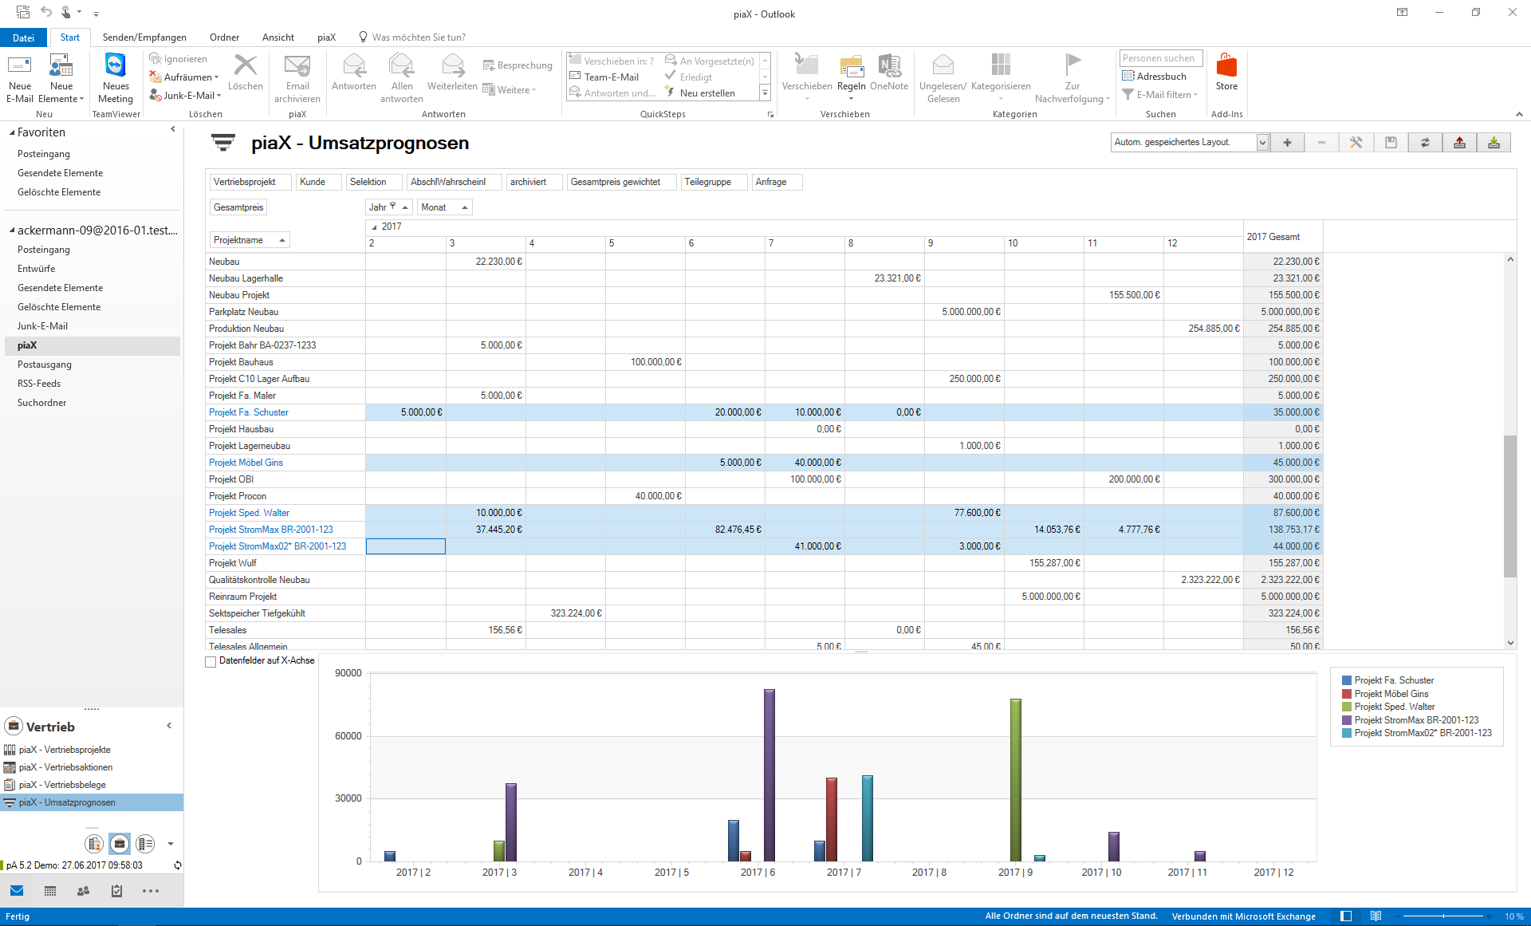
Task: Select the briefcase Vertrieb module icon
Action: click(120, 843)
